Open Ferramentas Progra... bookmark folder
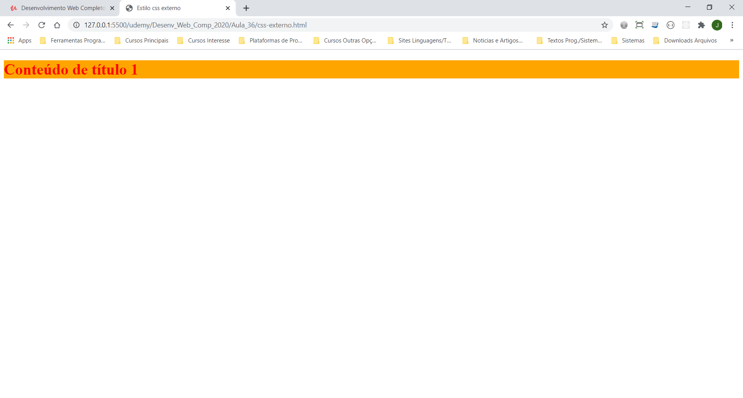 coord(73,41)
